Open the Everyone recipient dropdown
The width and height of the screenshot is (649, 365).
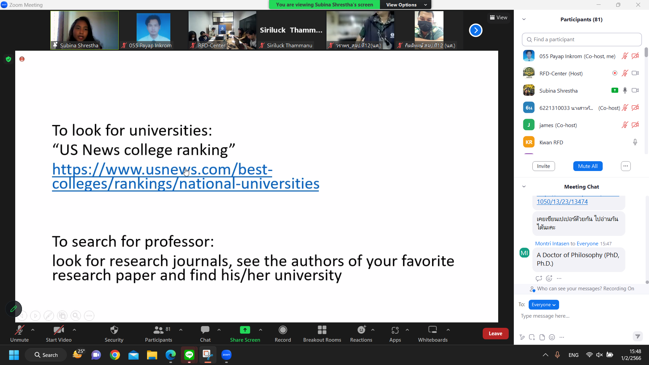(x=544, y=305)
